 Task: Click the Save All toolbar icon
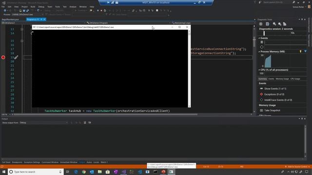pyautogui.click(x=27, y=11)
